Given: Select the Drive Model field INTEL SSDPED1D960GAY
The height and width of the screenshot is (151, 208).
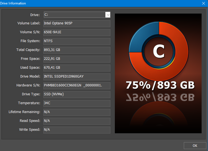Looking at the screenshot, I should tap(77, 77).
